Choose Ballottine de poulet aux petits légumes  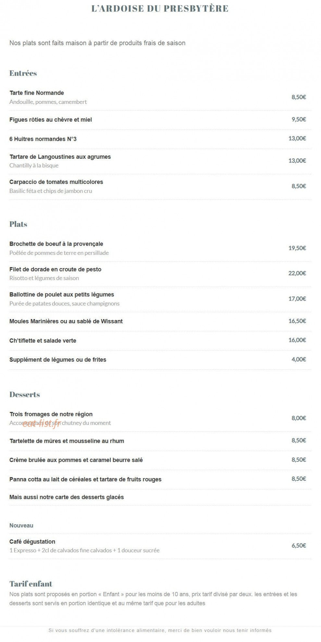62,295
